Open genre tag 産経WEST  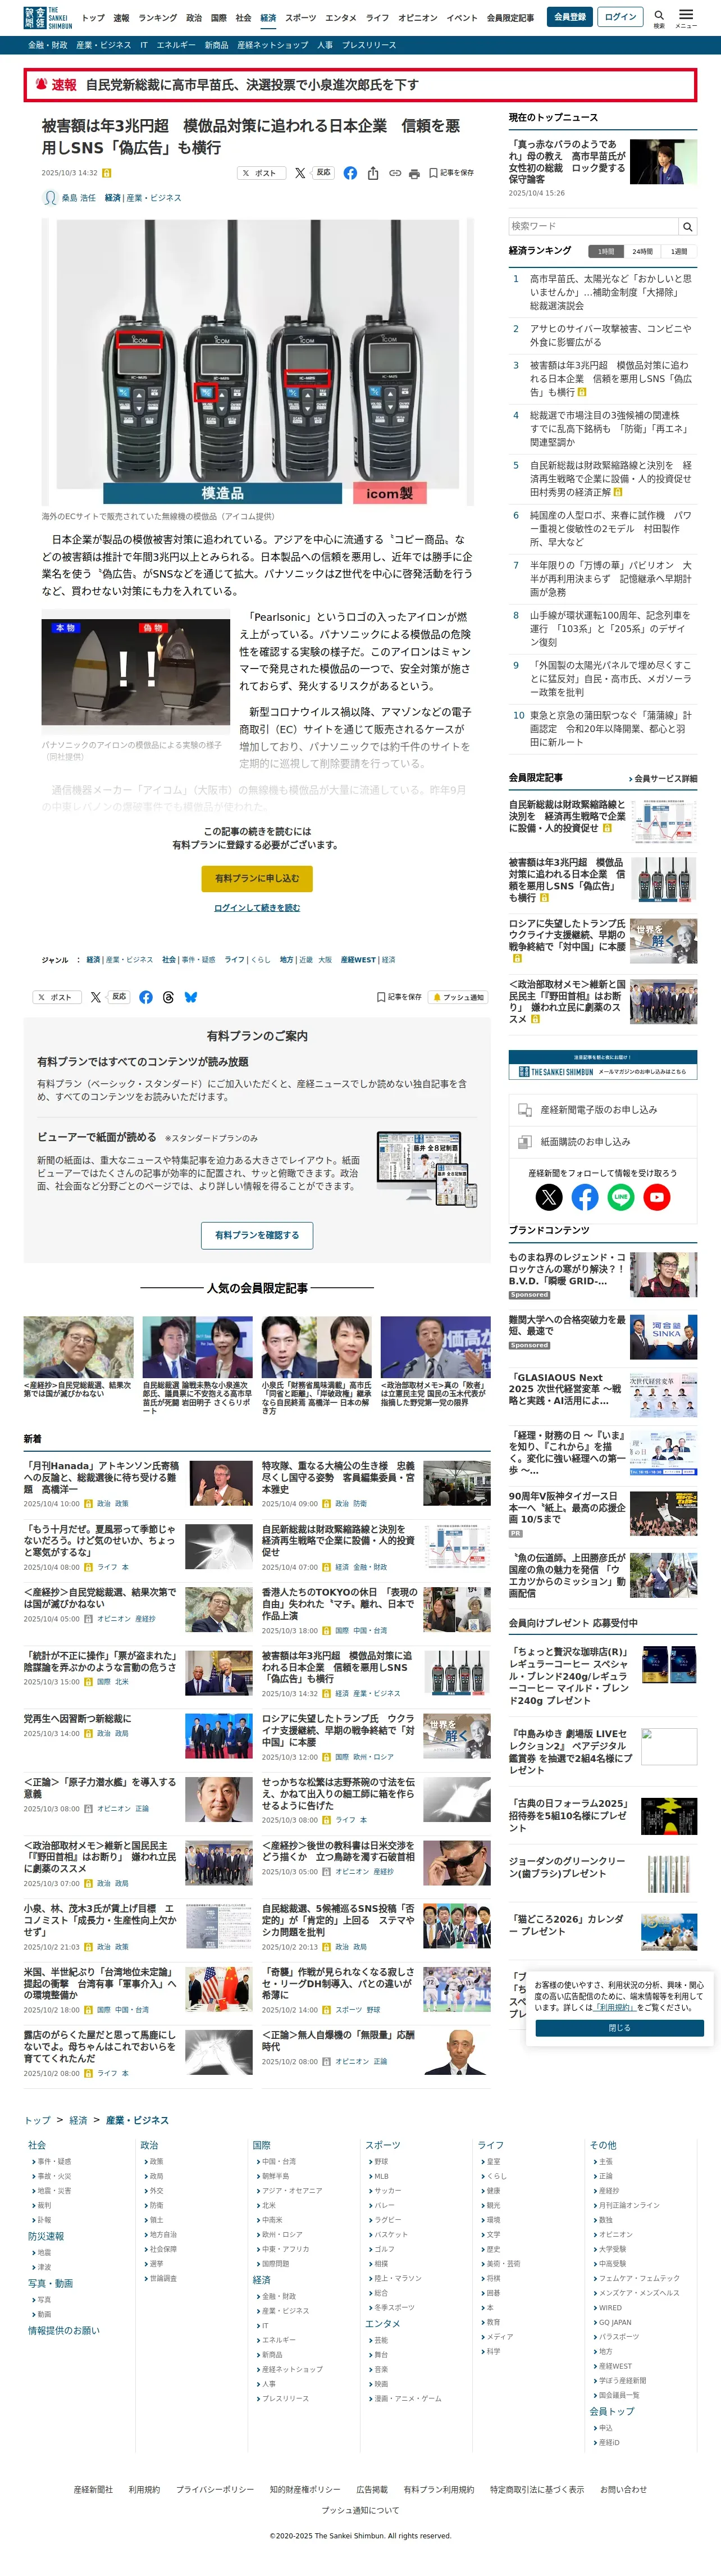click(x=358, y=959)
